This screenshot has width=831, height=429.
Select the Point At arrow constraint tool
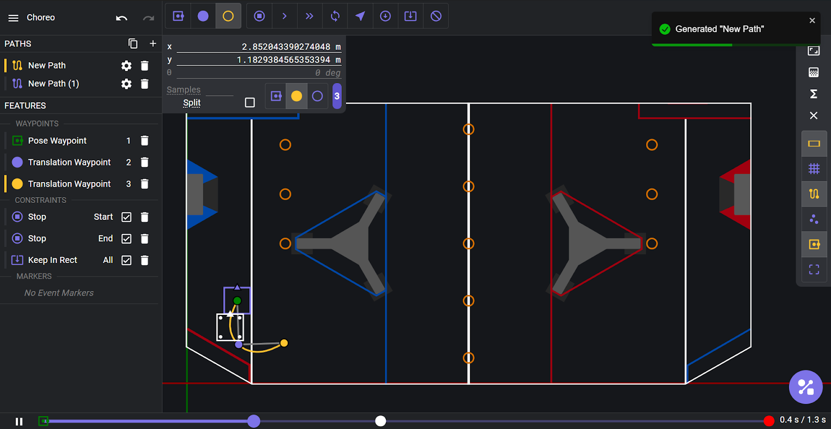point(360,16)
